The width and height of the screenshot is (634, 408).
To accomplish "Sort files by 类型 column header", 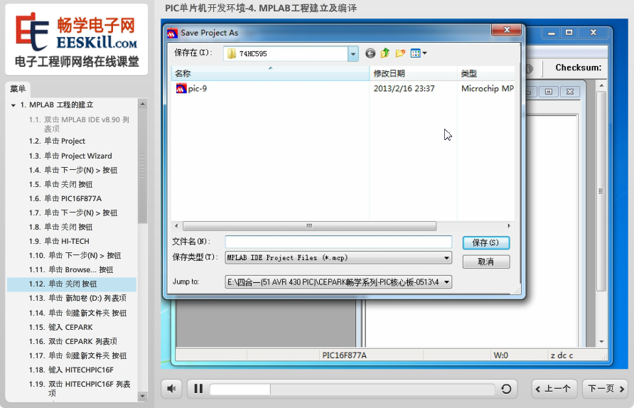I will [486, 74].
